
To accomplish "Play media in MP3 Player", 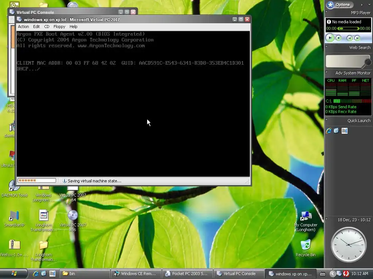I will [x=330, y=37].
